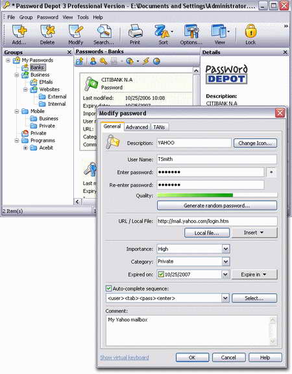The image size is (292, 374).
Task: Open the Password menu
Action: [47, 18]
